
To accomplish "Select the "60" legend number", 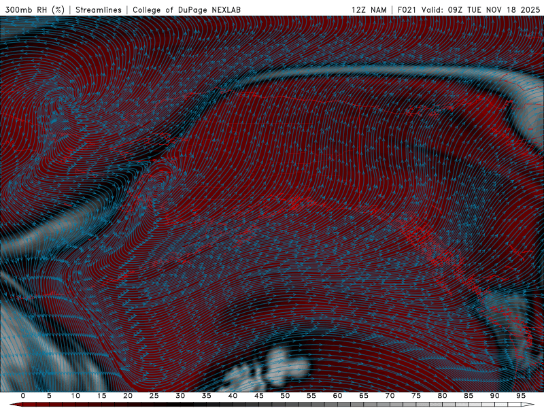I will pos(337,396).
